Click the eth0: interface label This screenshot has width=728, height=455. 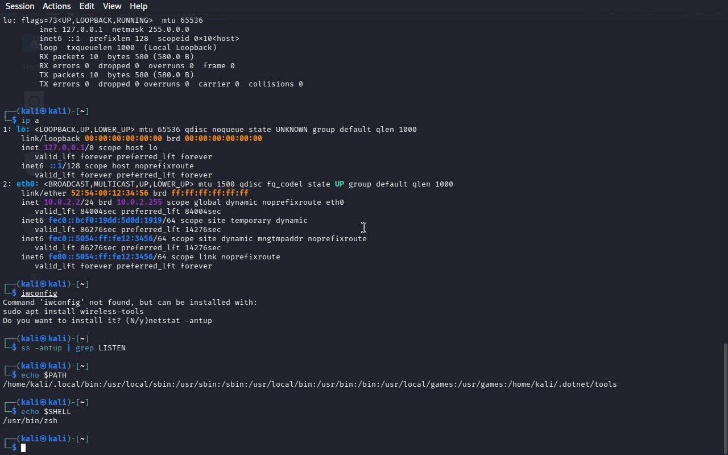pos(28,184)
